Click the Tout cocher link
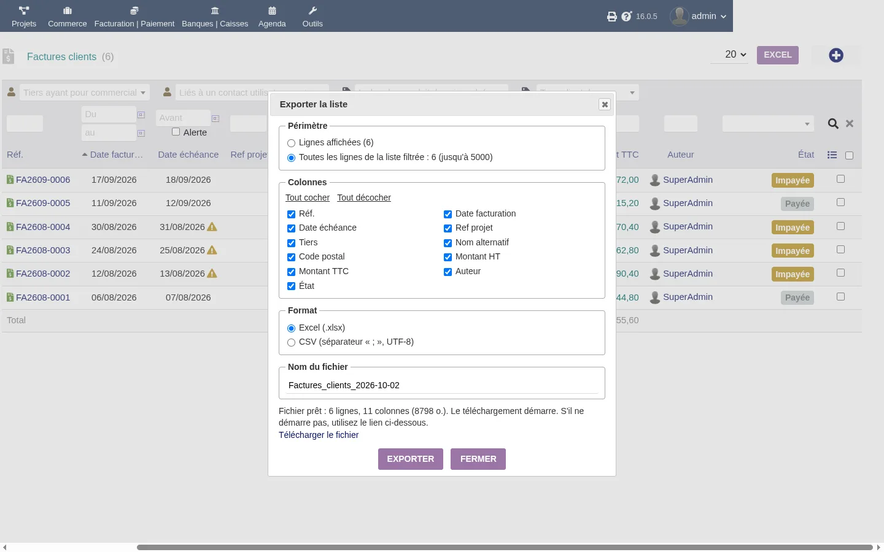Image resolution: width=884 pixels, height=552 pixels. coord(308,197)
